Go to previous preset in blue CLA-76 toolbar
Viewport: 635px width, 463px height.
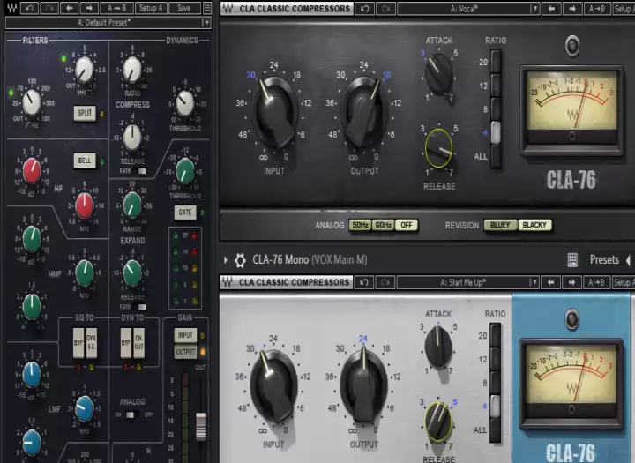tap(550, 282)
